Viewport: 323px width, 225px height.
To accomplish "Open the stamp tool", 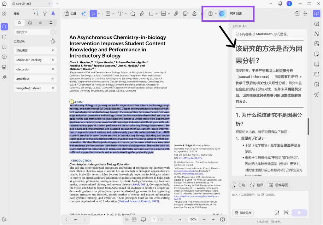I will tap(194, 14).
